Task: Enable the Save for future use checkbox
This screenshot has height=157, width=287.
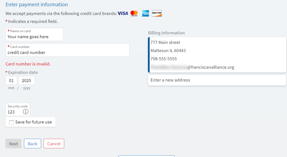Action: (x=11, y=122)
